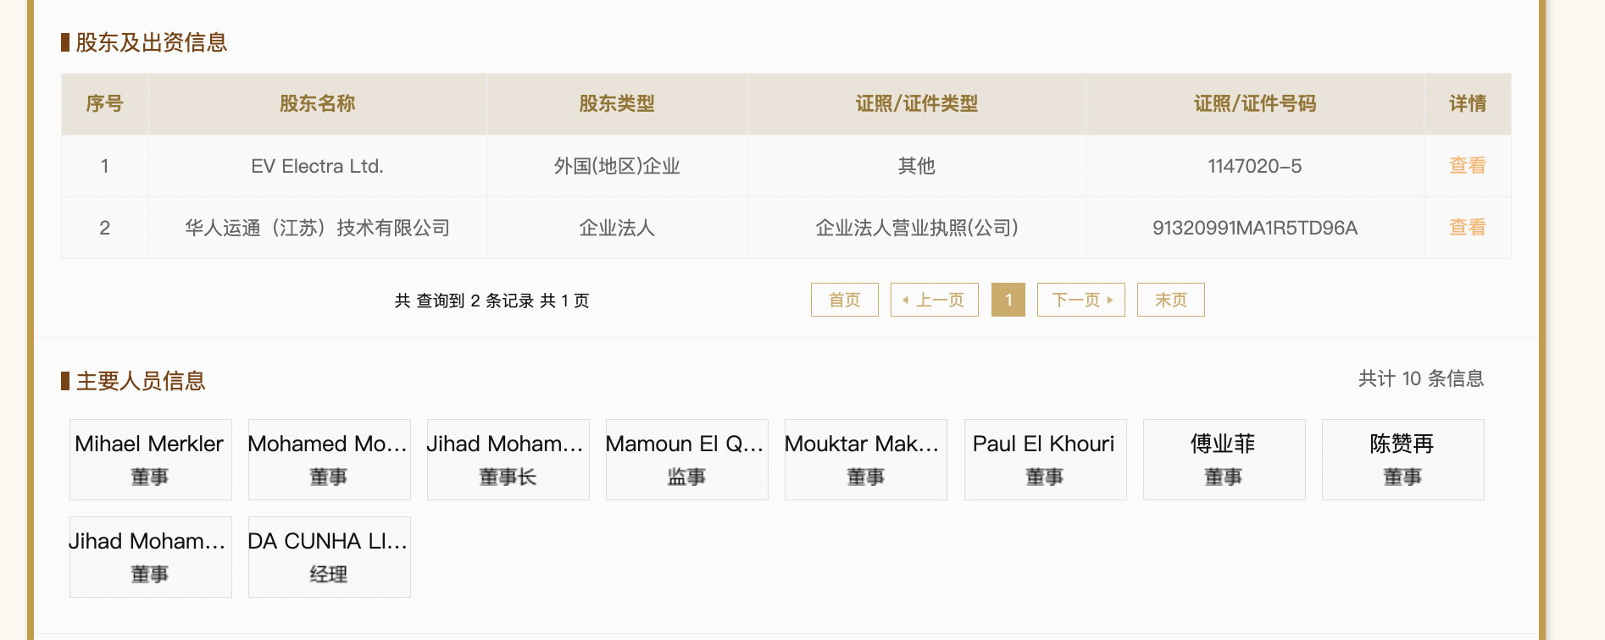Open 查看 details for 华人运通 shareholder
The image size is (1605, 640).
1467,227
